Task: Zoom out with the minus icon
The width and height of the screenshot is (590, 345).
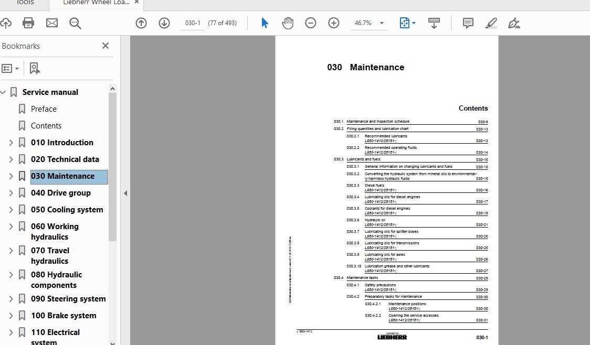Action: pos(311,23)
